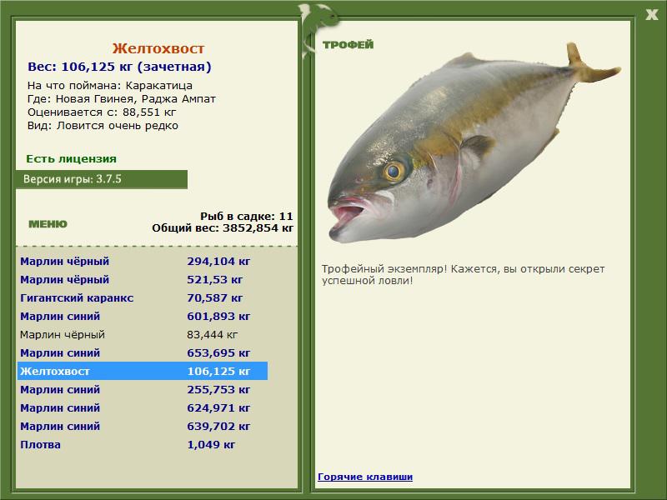Click 'Вид: Ловится очень редко' text
Viewport: 667px width, 500px height.
pyautogui.click(x=103, y=126)
